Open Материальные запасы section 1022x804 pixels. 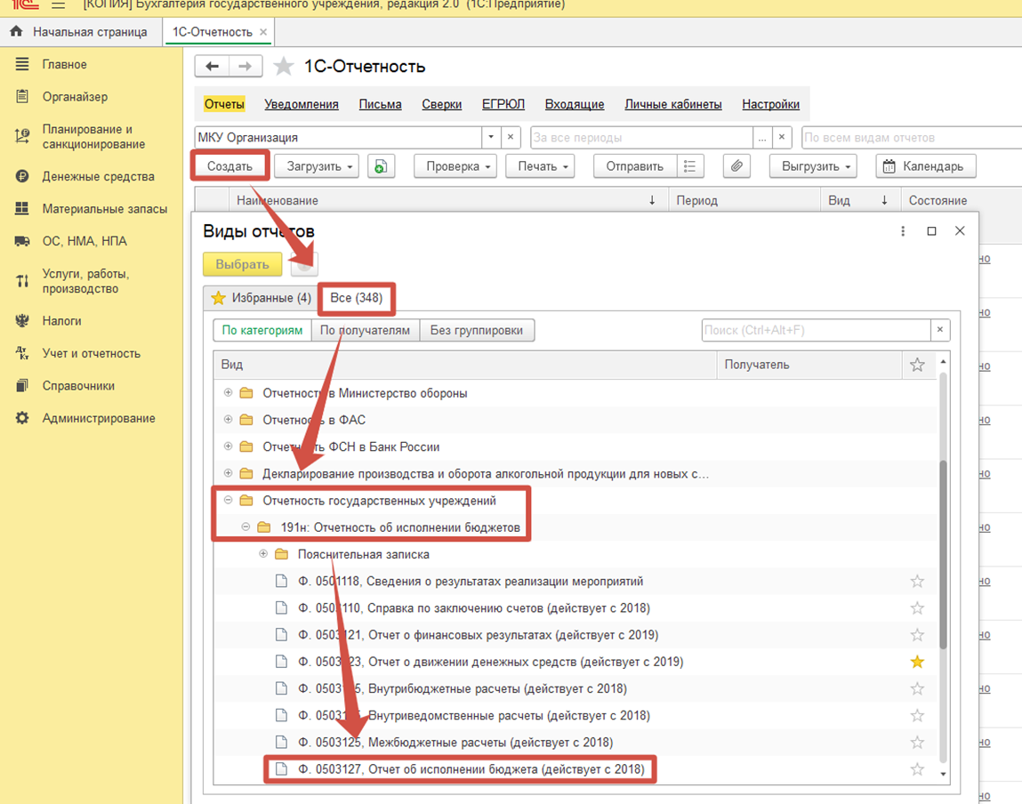tap(105, 208)
